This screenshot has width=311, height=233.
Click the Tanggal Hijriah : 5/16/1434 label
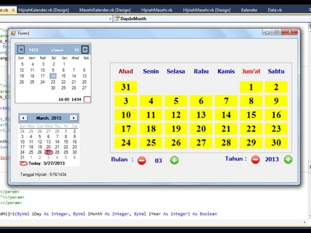click(43, 174)
